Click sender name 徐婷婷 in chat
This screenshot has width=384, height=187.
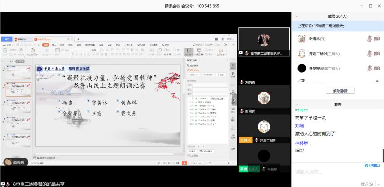pyautogui.click(x=301, y=143)
